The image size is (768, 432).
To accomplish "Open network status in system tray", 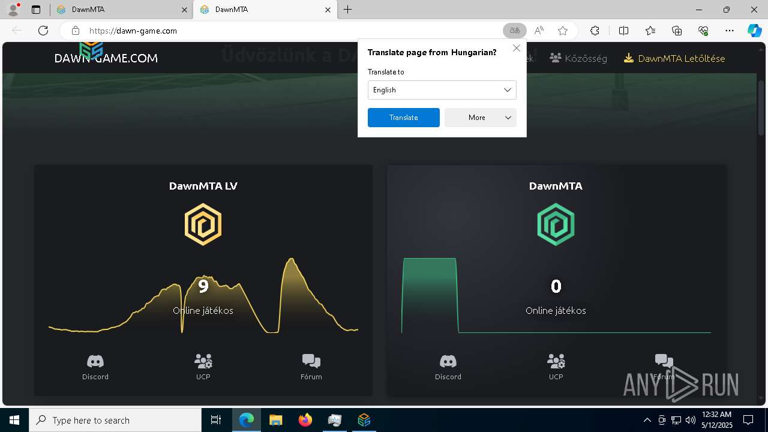I will point(676,420).
